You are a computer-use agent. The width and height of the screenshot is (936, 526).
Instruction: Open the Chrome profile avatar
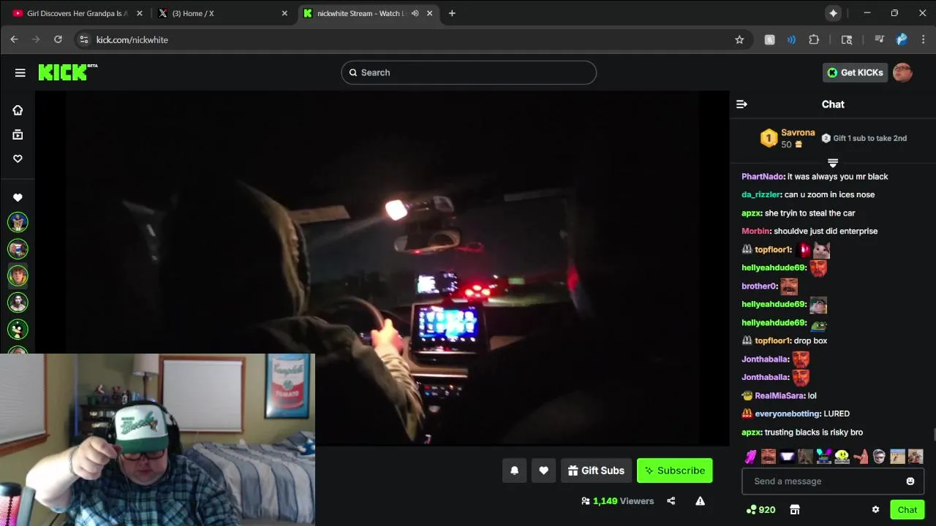(x=902, y=39)
